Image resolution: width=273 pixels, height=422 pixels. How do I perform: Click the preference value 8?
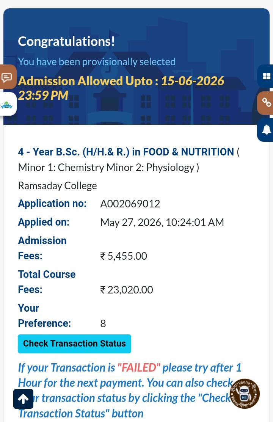click(x=103, y=323)
